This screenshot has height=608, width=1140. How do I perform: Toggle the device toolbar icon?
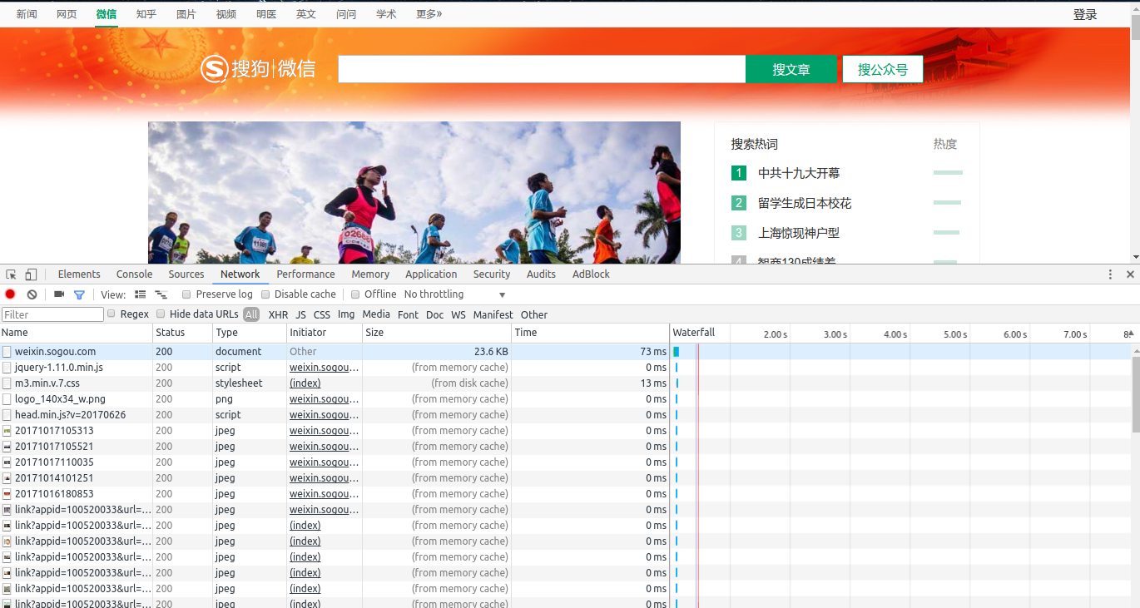(x=31, y=274)
